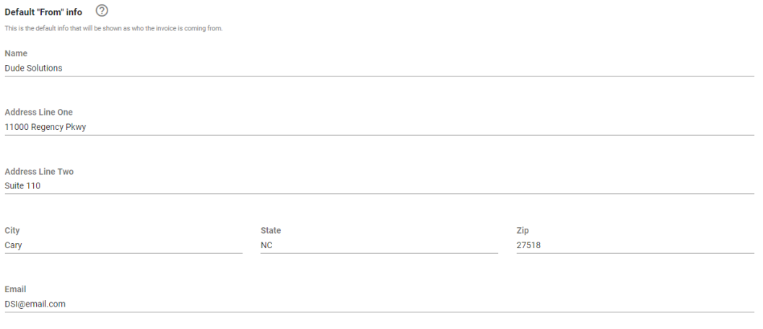The height and width of the screenshot is (329, 763).
Task: Click the Default "From" info heading
Action: tap(43, 12)
